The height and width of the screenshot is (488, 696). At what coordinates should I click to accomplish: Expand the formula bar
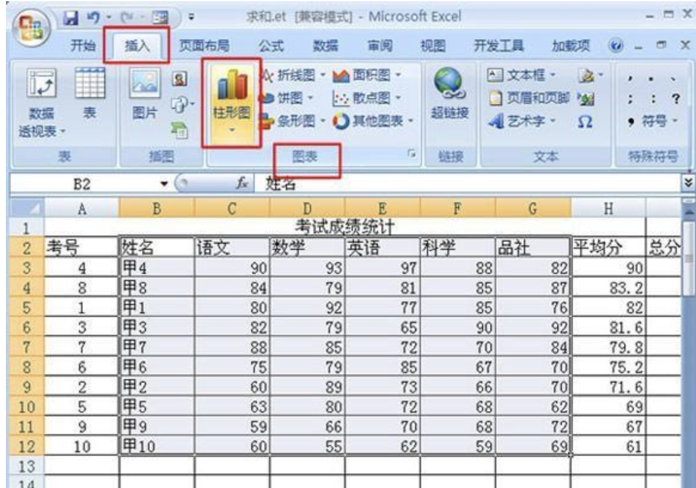(688, 182)
